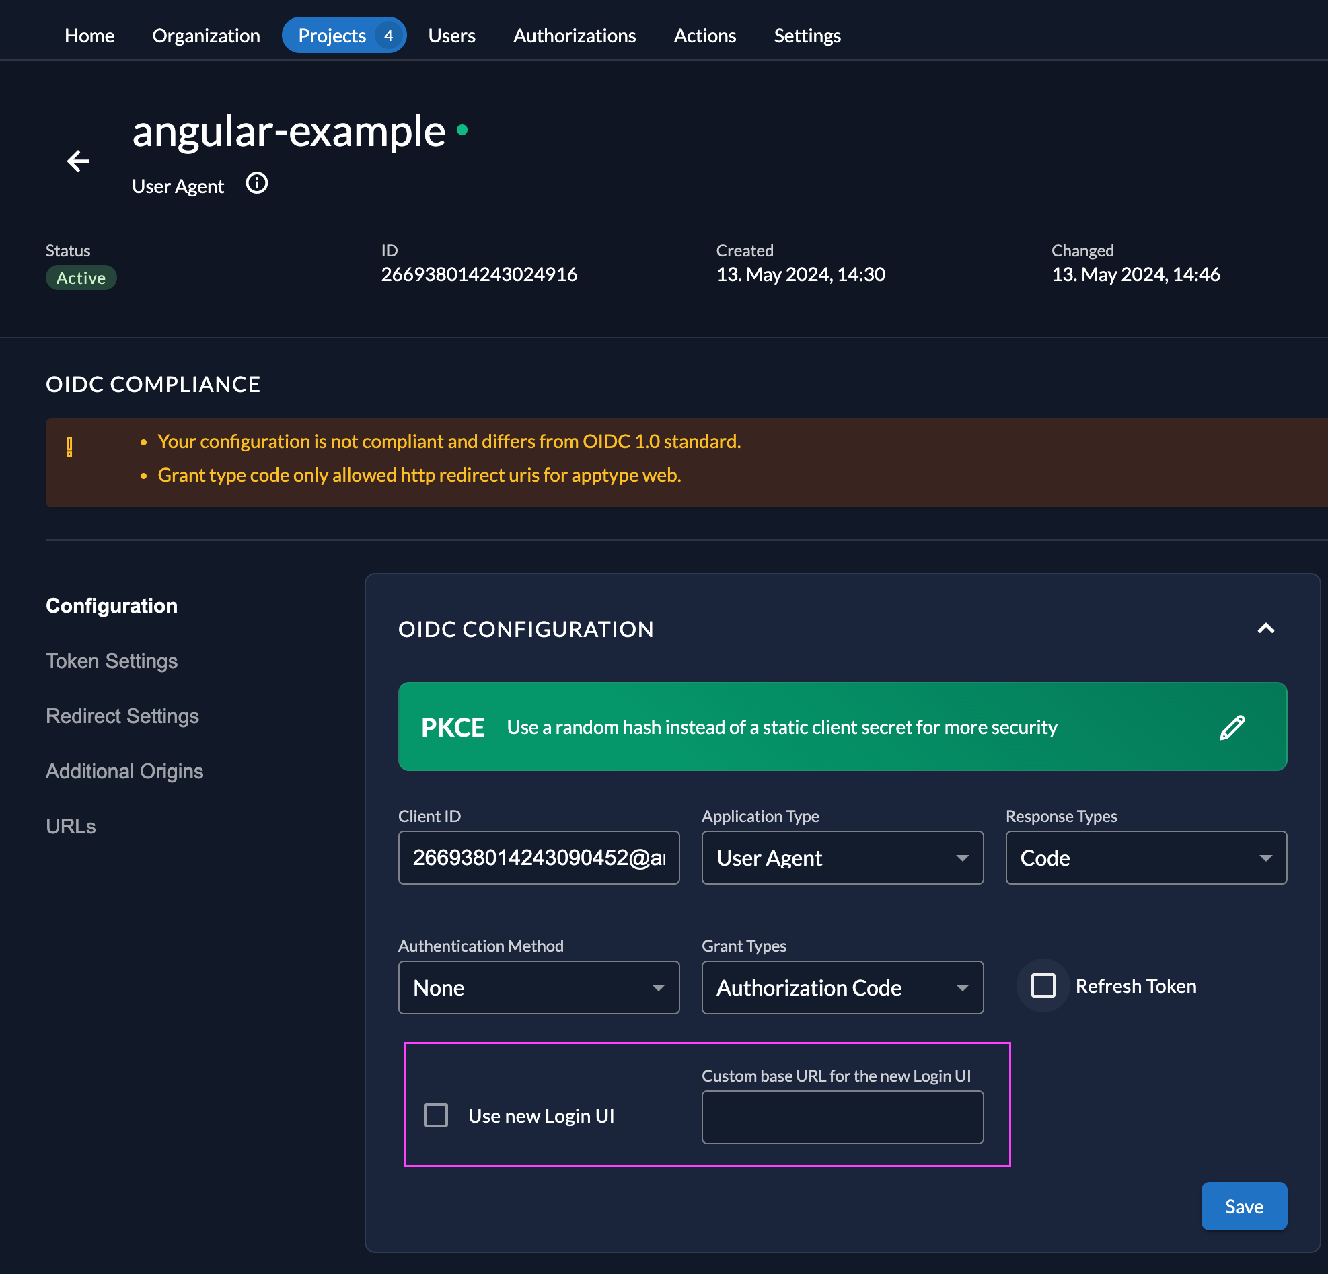Switch to Redirect Settings section
1328x1274 pixels.
click(122, 714)
